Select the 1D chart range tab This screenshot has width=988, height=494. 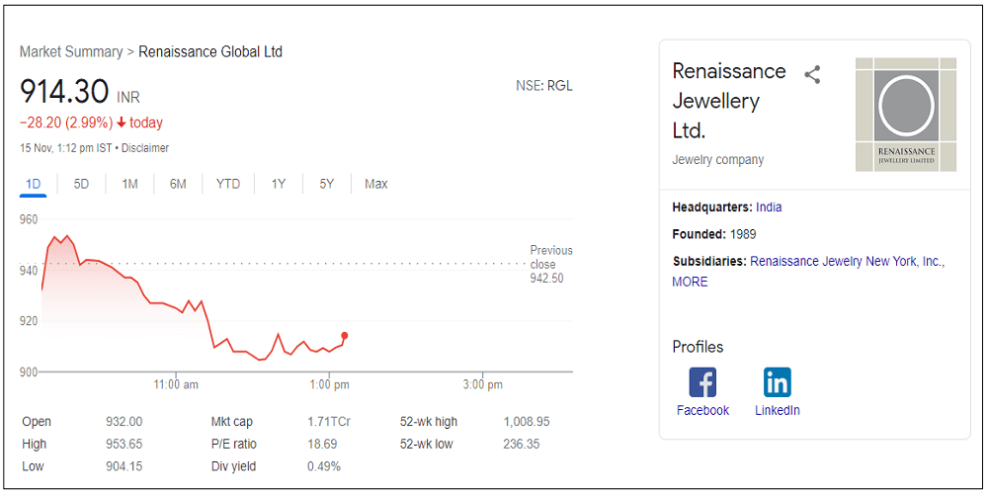coord(33,184)
